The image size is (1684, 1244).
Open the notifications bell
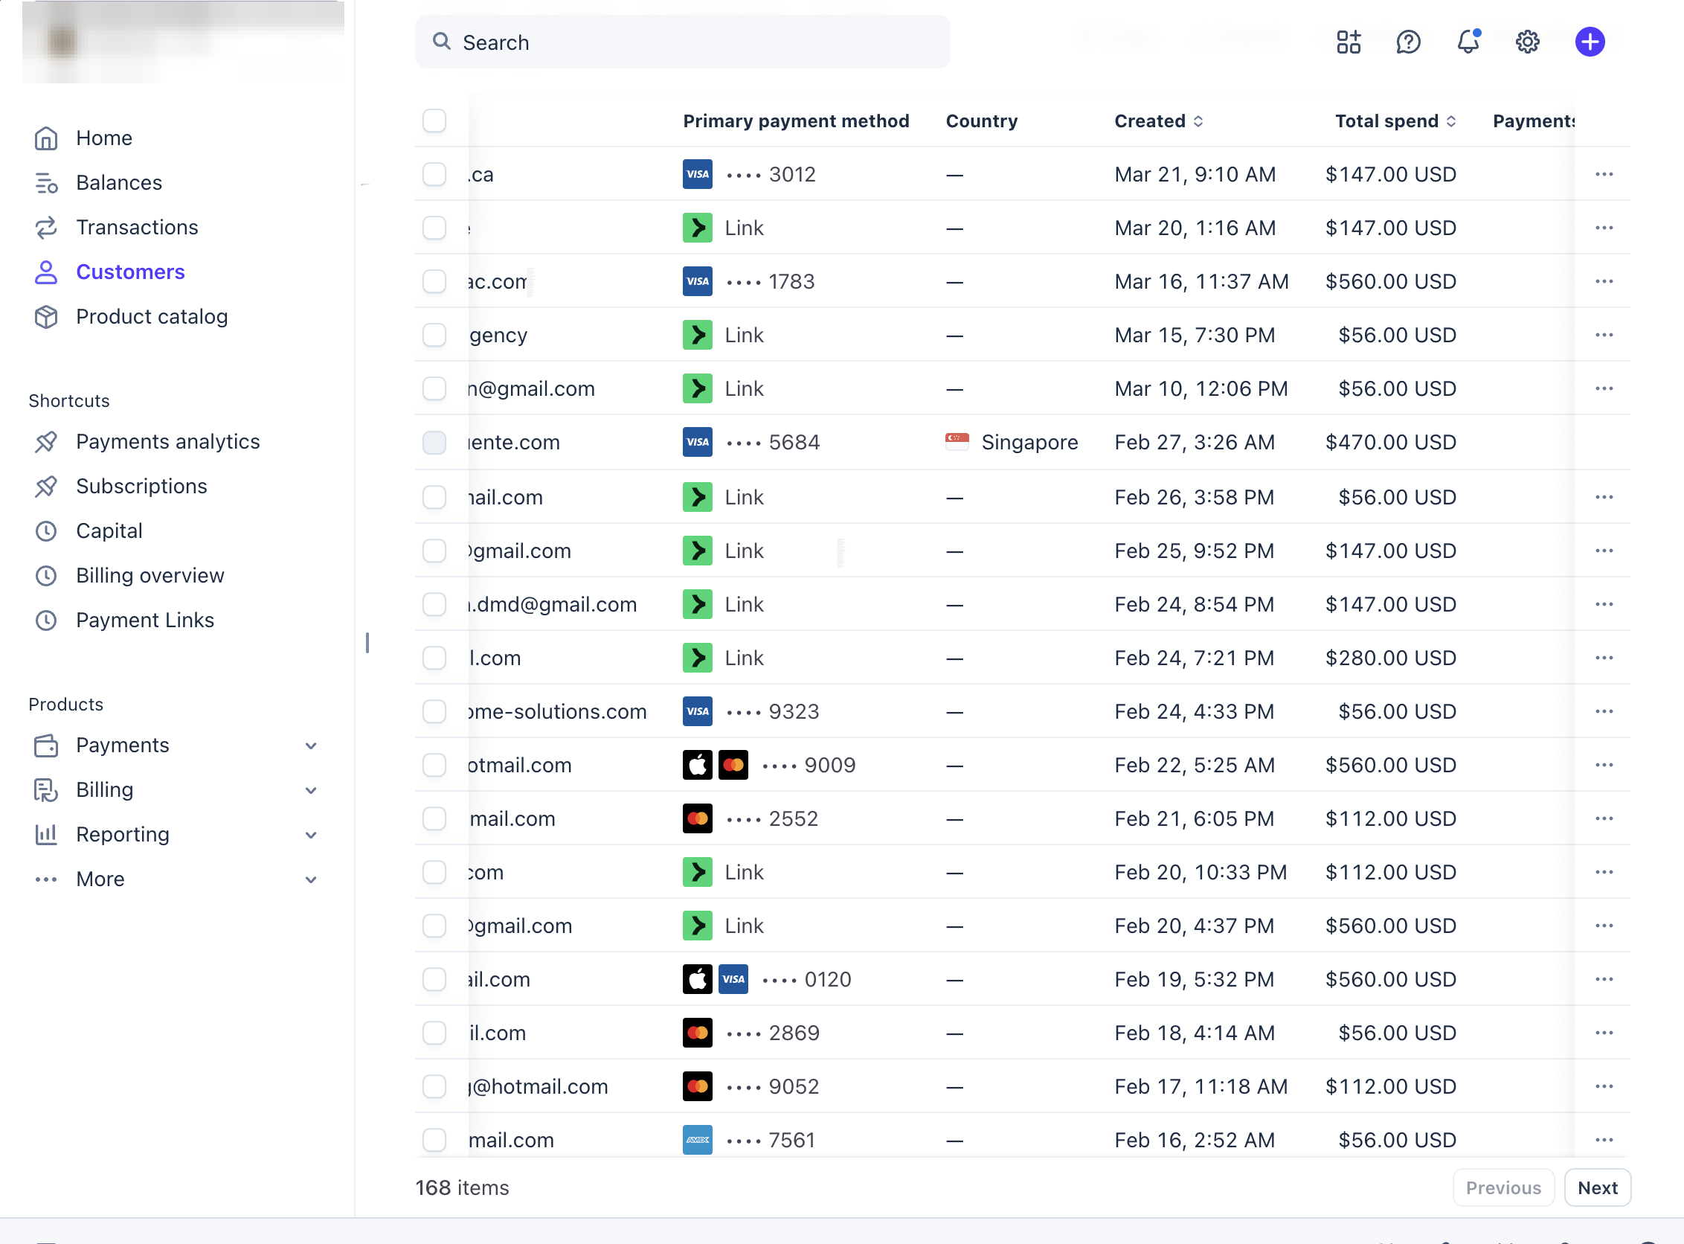click(1467, 42)
